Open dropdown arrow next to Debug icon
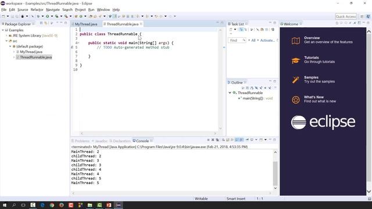This screenshot has width=372, height=209. click(x=42, y=16)
